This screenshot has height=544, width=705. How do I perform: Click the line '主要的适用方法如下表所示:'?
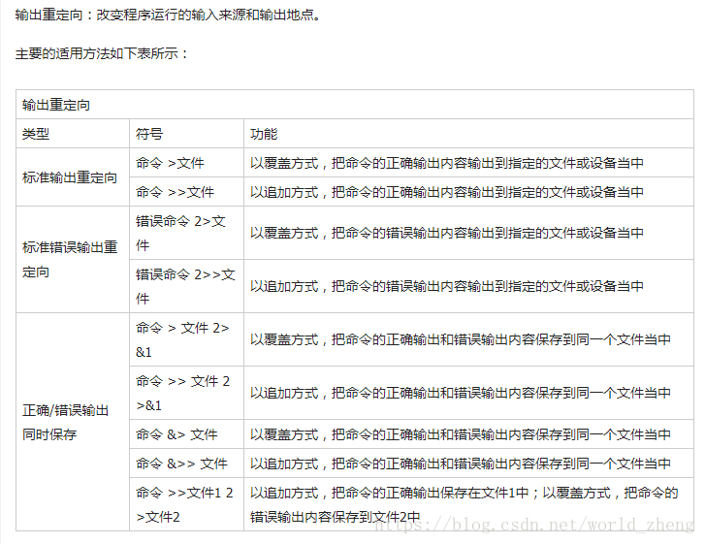(102, 53)
